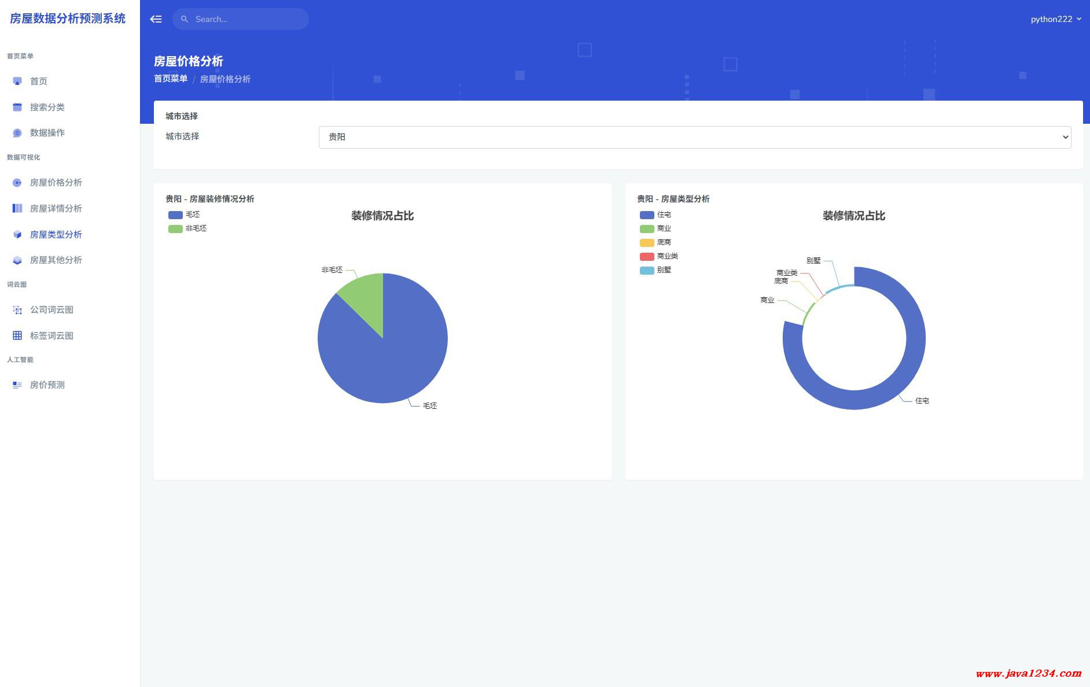Expand the python222 user menu
Screen dimensions: 1090x687
pyautogui.click(x=1055, y=19)
